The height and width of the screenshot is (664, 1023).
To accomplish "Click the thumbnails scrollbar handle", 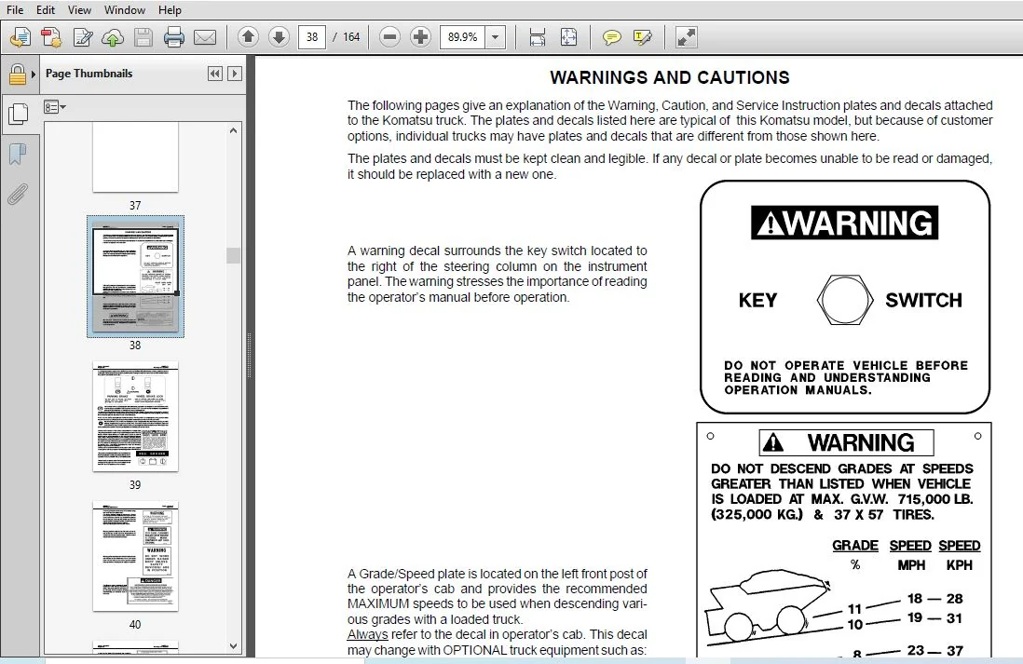I will coord(234,255).
